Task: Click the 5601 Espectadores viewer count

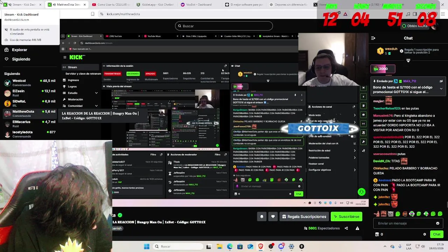Action: [322, 228]
